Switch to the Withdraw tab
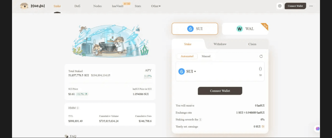332x138 pixels. pos(220,44)
